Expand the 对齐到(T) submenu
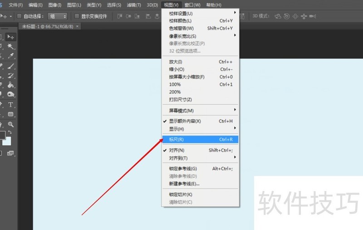 [200, 158]
